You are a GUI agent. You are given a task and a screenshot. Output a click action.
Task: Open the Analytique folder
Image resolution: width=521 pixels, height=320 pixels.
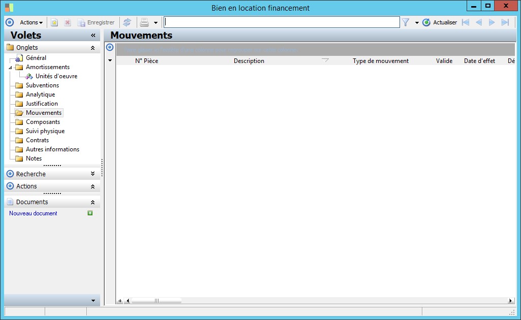[x=41, y=94]
